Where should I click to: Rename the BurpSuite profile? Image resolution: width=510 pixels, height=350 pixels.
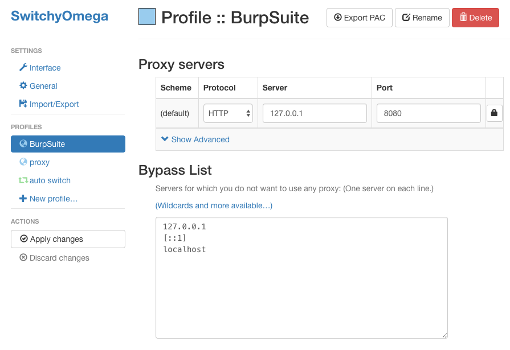coord(422,18)
